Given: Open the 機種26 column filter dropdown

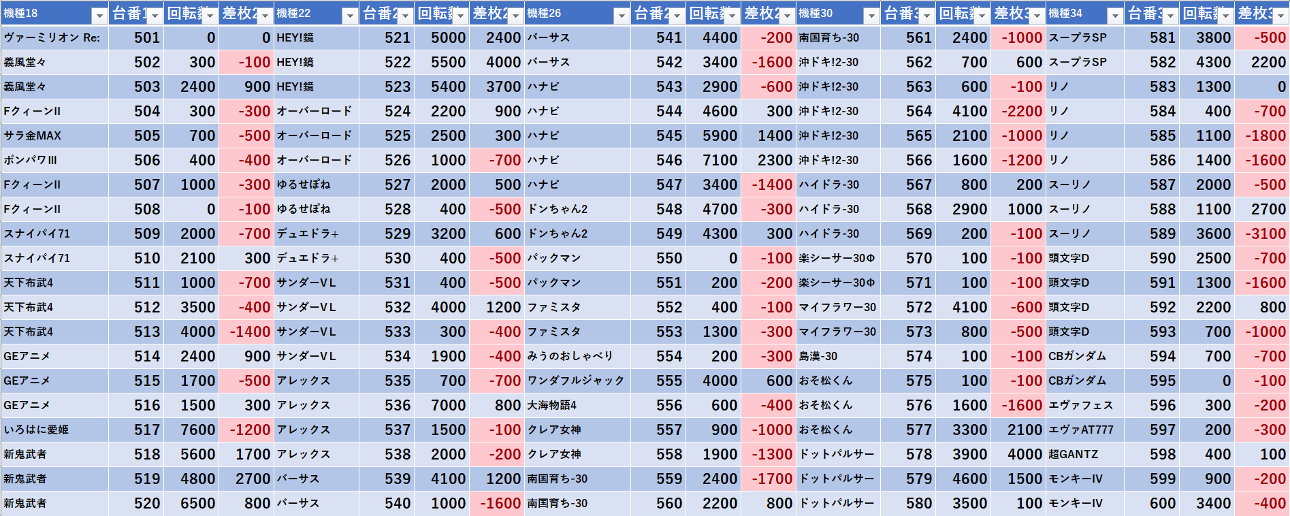Looking at the screenshot, I should [622, 16].
